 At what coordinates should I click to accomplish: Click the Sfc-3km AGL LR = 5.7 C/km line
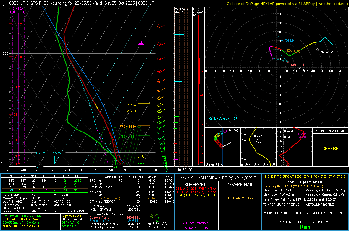[x=22, y=216]
